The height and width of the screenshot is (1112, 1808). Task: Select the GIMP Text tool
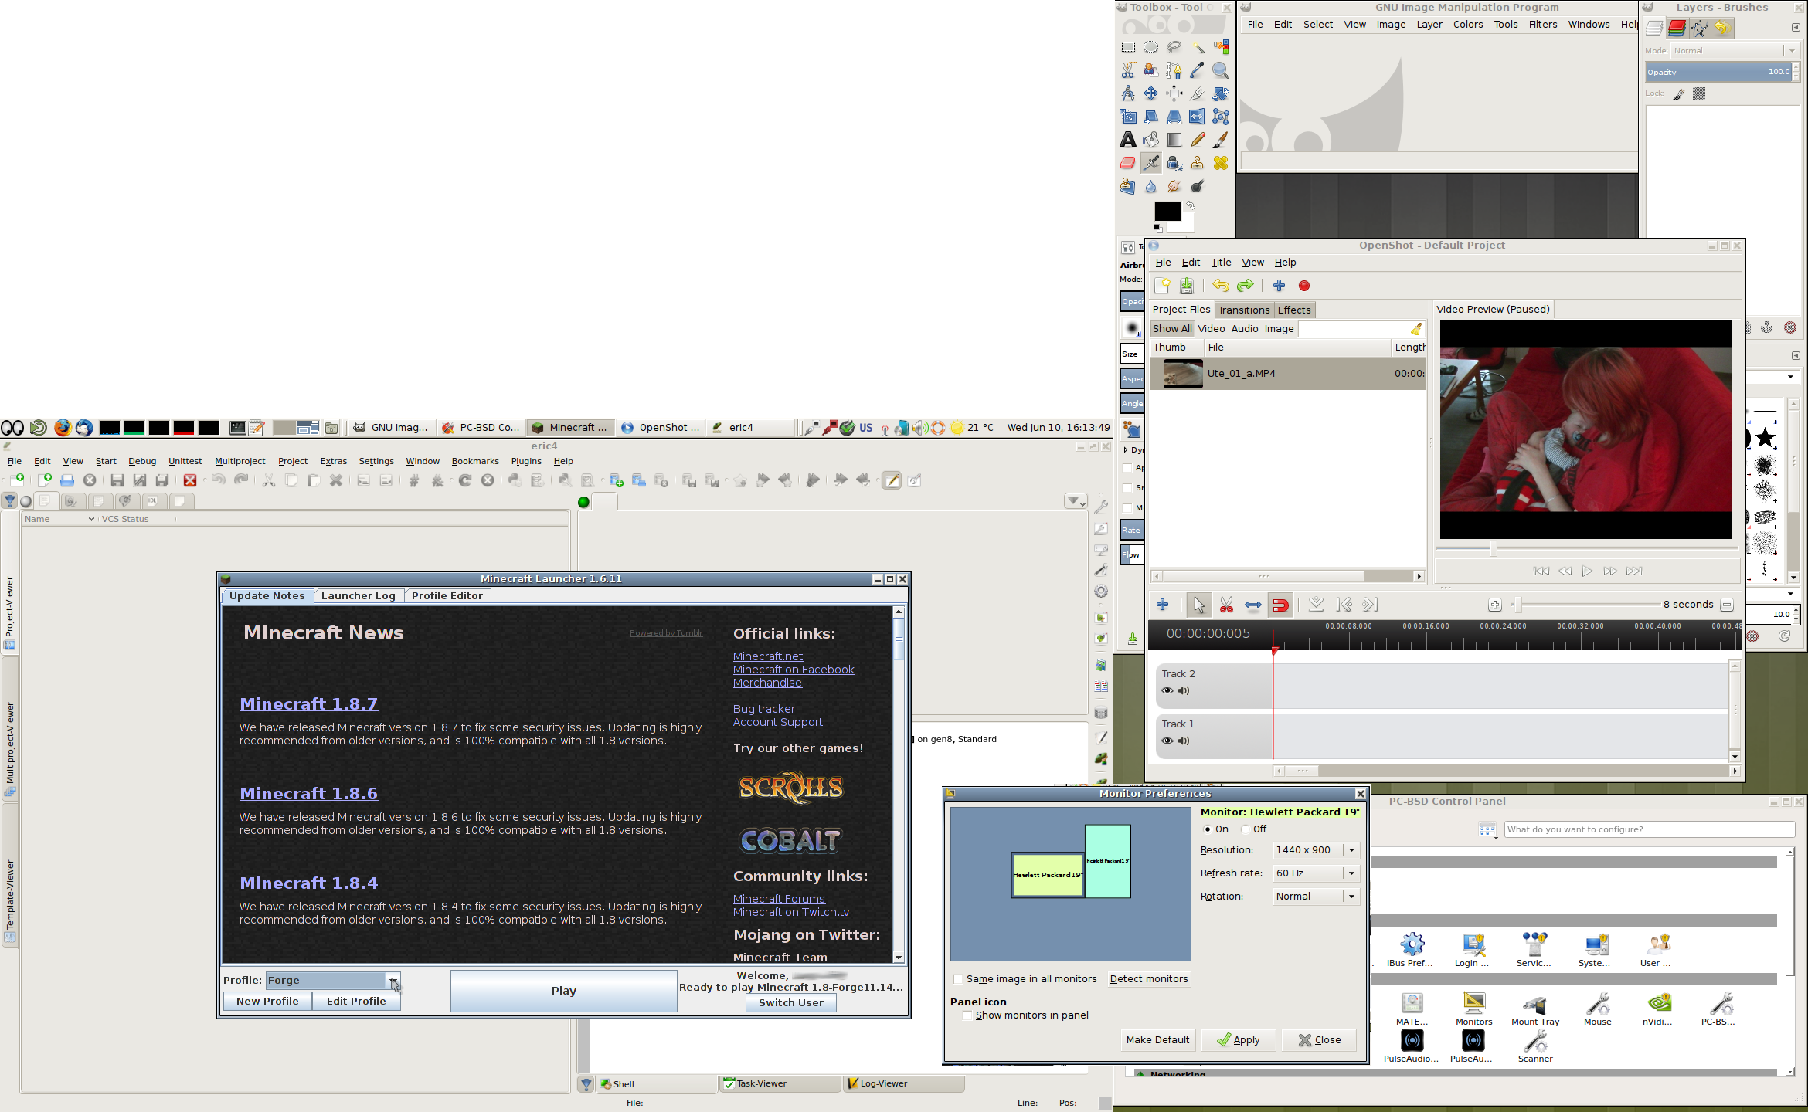pos(1128,140)
